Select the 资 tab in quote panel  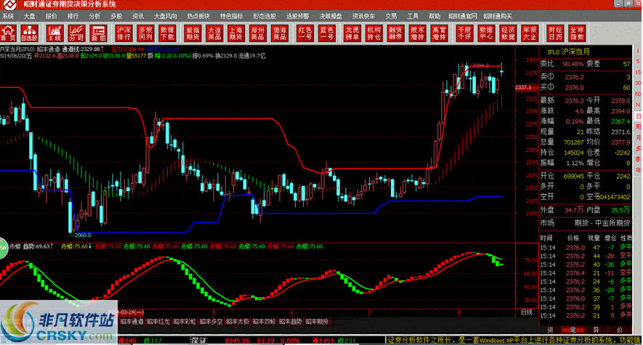tap(550, 330)
